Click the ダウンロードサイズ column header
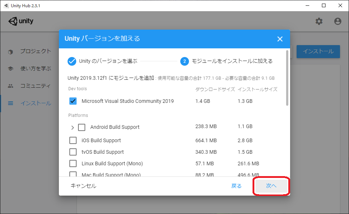 (215, 89)
